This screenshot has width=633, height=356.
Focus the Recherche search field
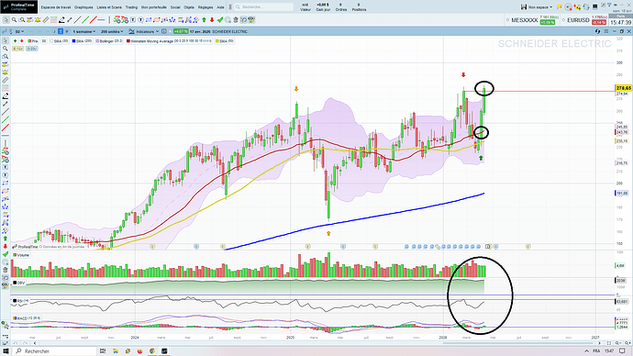click(x=263, y=6)
